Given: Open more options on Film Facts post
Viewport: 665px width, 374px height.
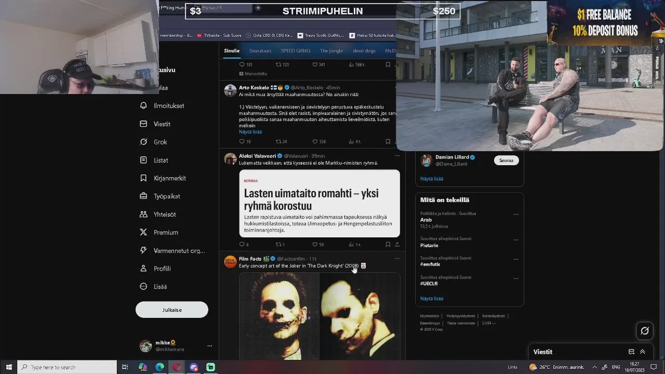Looking at the screenshot, I should click(397, 259).
